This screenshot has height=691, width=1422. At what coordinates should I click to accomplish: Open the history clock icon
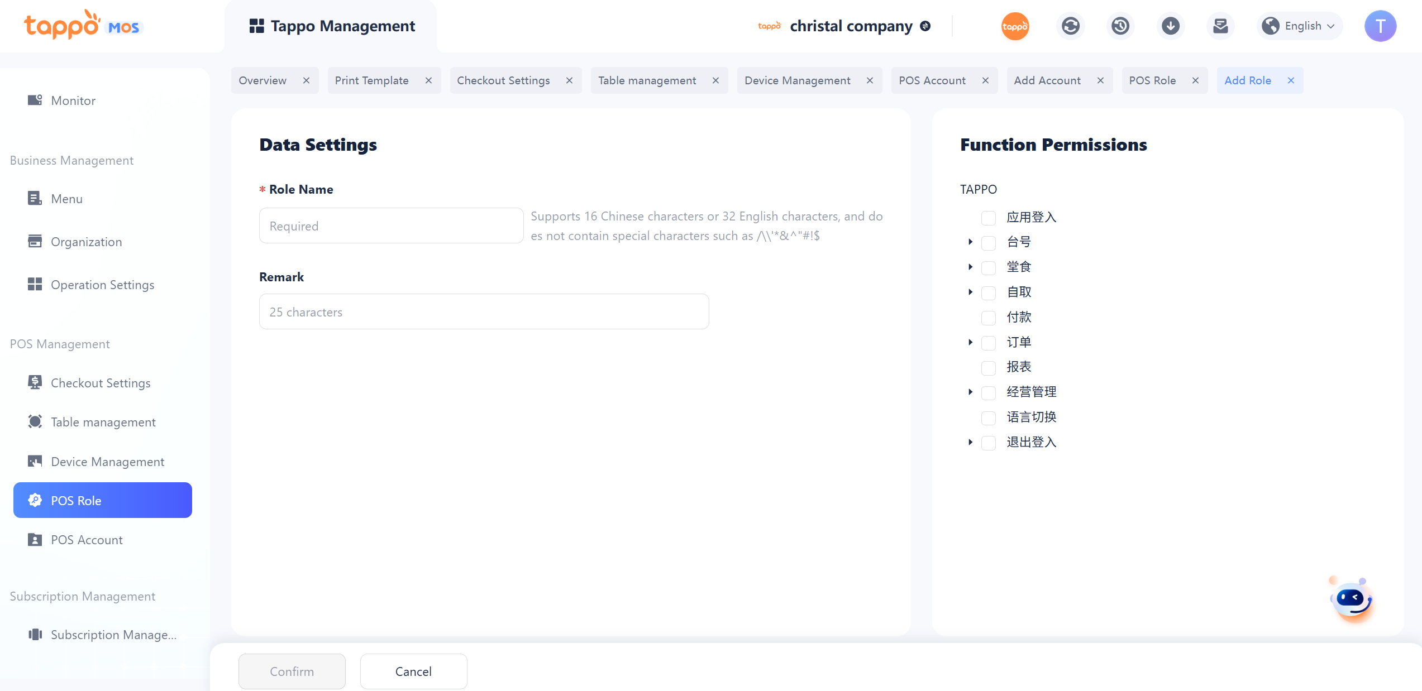coord(1120,26)
